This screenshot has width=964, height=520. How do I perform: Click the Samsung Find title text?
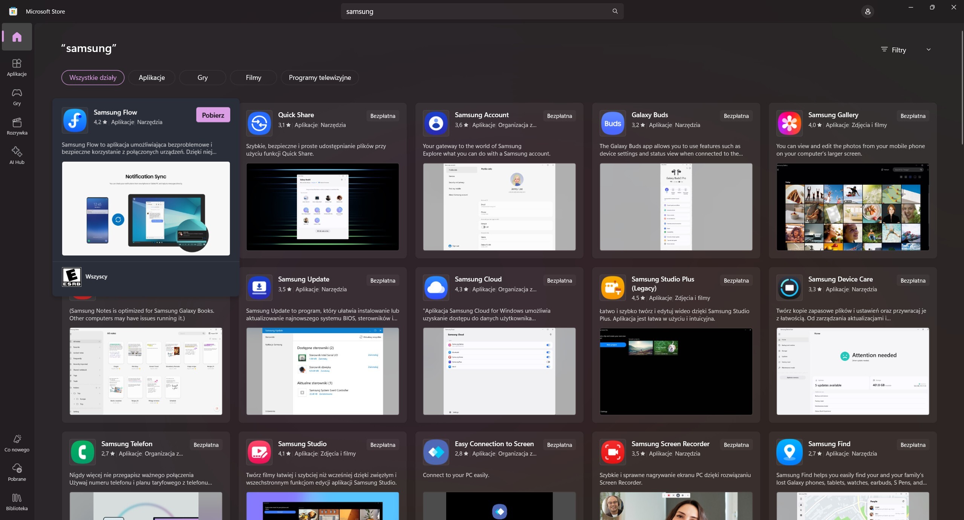click(829, 444)
